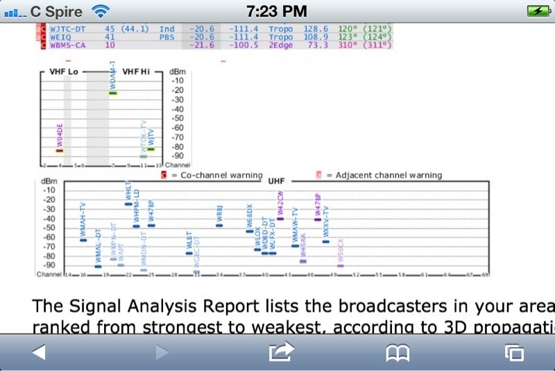Click the WMAH-TV marker in UHF chart
Image resolution: width=555 pixels, height=371 pixels.
[83, 240]
